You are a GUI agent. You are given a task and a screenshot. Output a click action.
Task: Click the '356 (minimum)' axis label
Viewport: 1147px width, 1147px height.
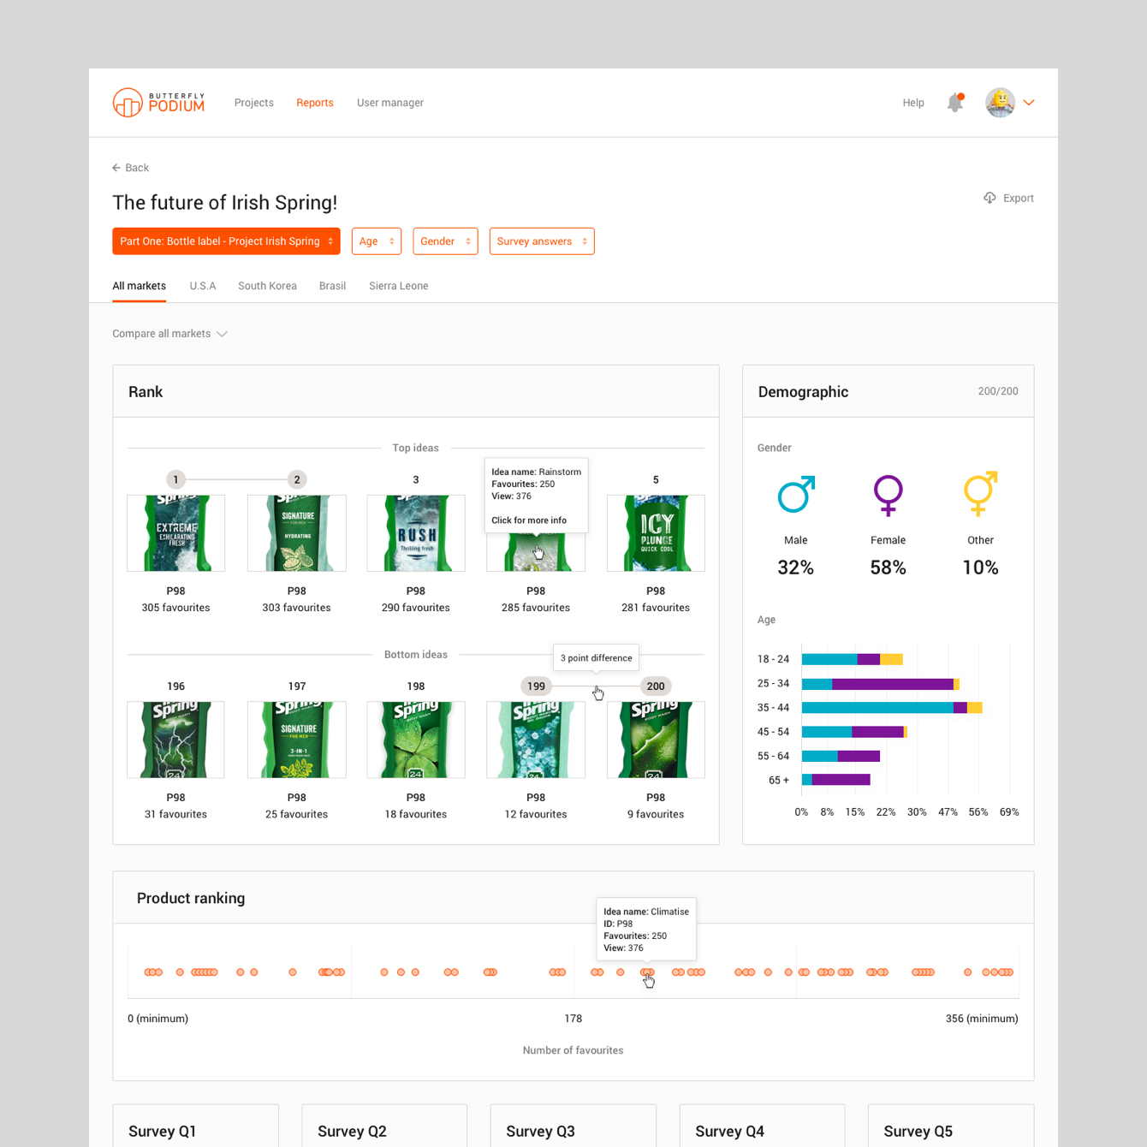point(982,1019)
